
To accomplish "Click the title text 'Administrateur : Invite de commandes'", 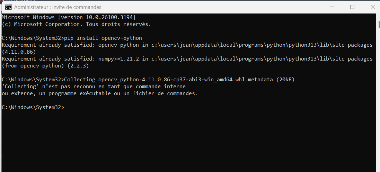I will 58,7.
